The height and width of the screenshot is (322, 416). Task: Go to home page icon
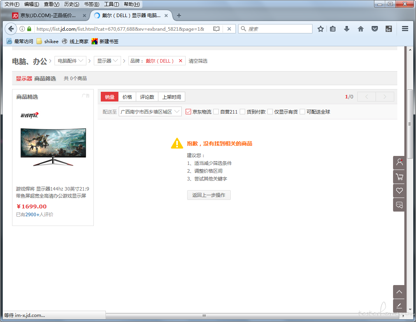coord(361,29)
